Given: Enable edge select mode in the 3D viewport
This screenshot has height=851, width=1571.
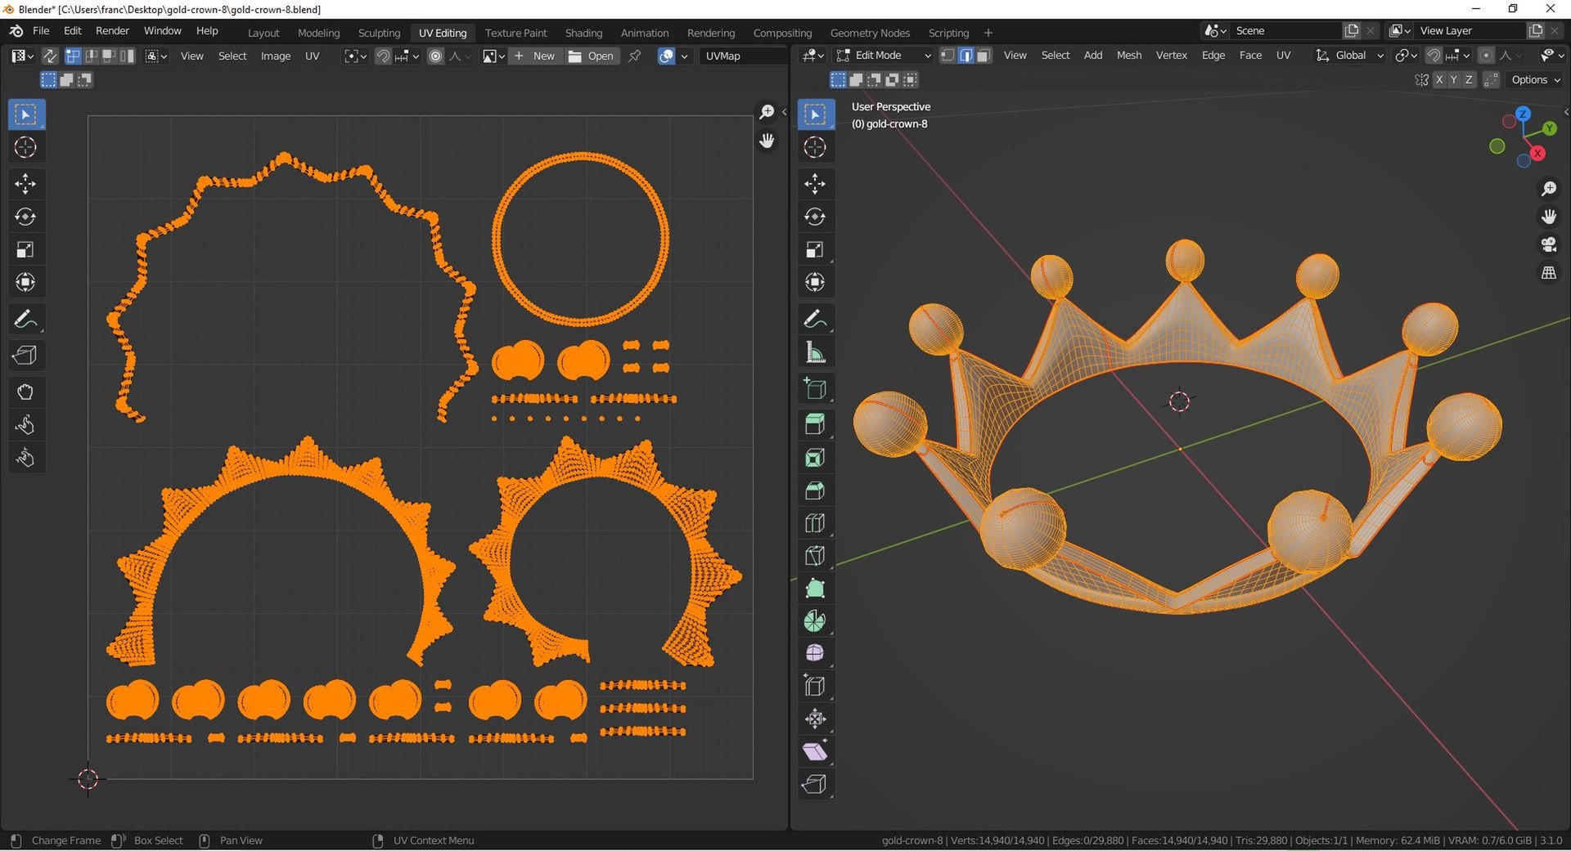Looking at the screenshot, I should point(966,55).
